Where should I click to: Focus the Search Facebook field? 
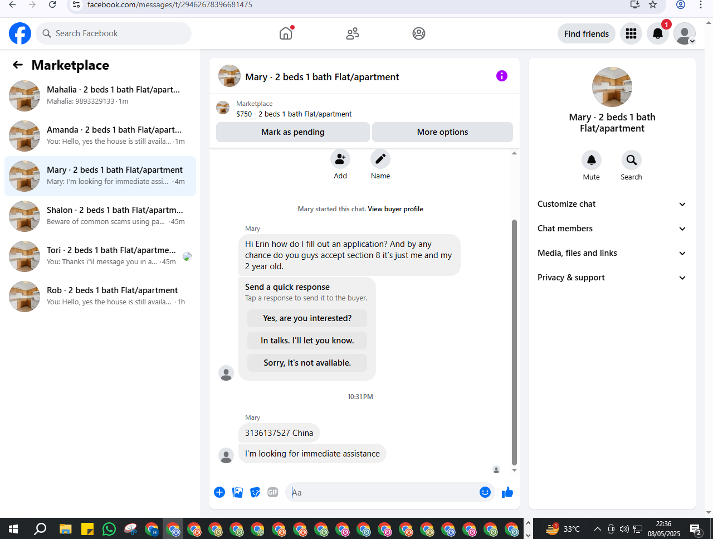click(x=114, y=33)
